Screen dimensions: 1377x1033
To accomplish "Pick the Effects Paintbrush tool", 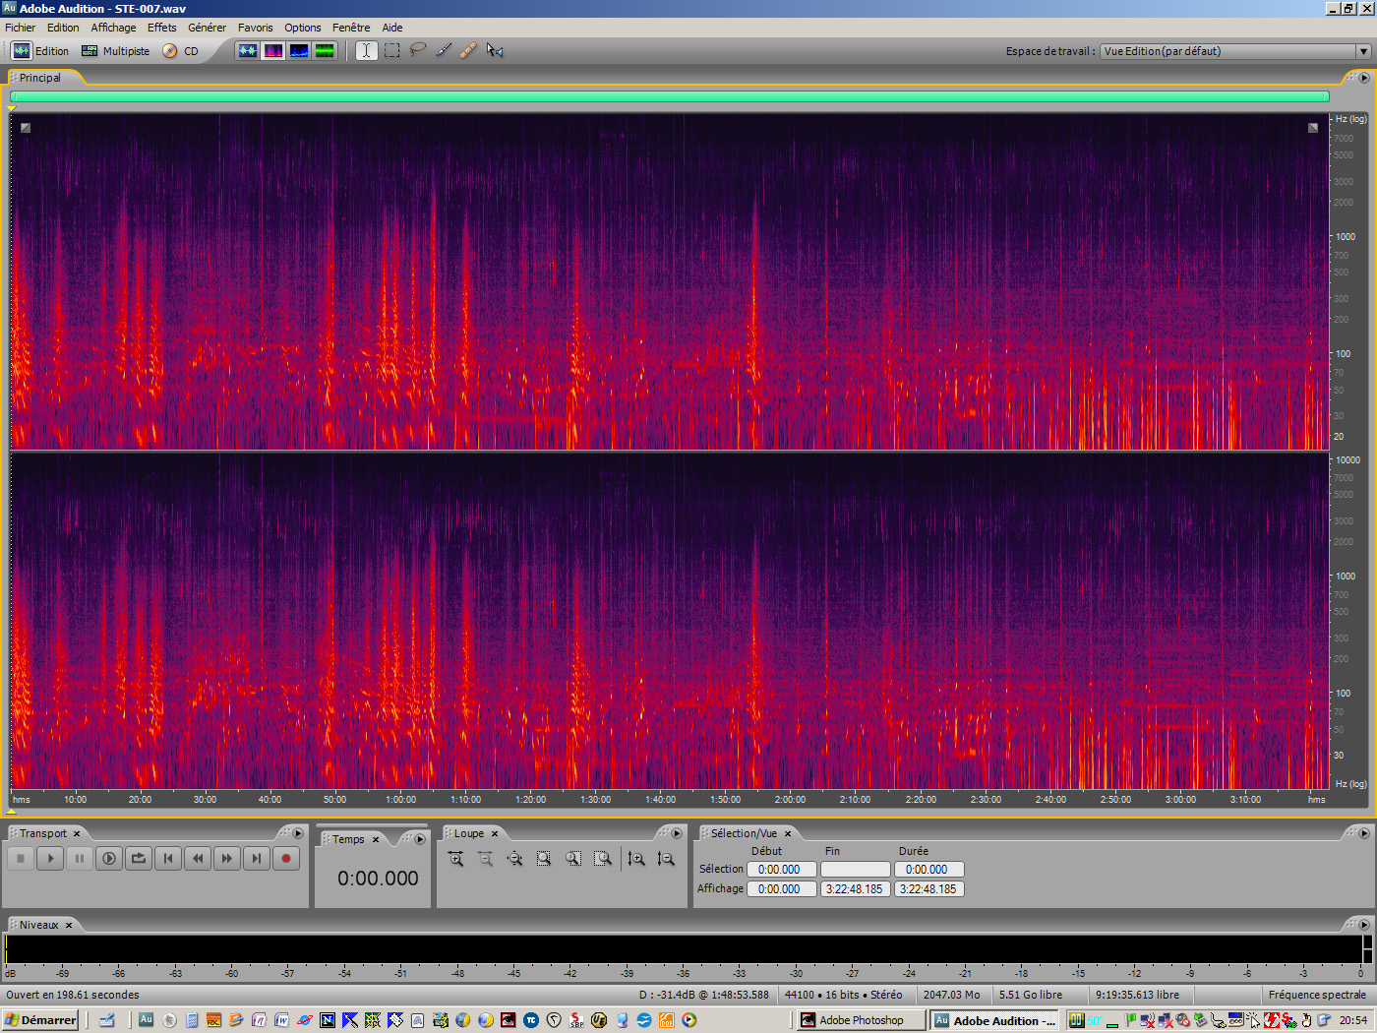I will click(x=442, y=50).
